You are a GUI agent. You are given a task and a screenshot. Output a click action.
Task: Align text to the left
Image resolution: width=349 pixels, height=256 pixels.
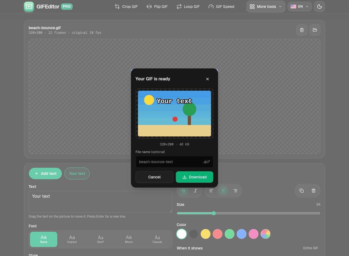[x=211, y=191]
